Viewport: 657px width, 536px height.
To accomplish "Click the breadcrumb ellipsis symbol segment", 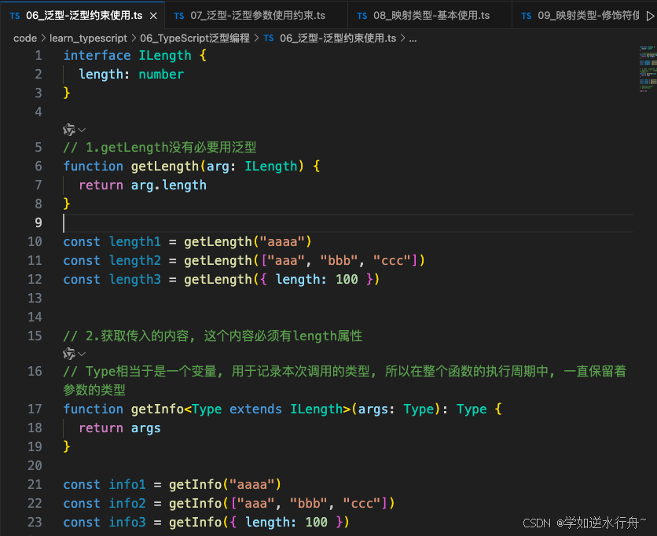I will coord(413,39).
